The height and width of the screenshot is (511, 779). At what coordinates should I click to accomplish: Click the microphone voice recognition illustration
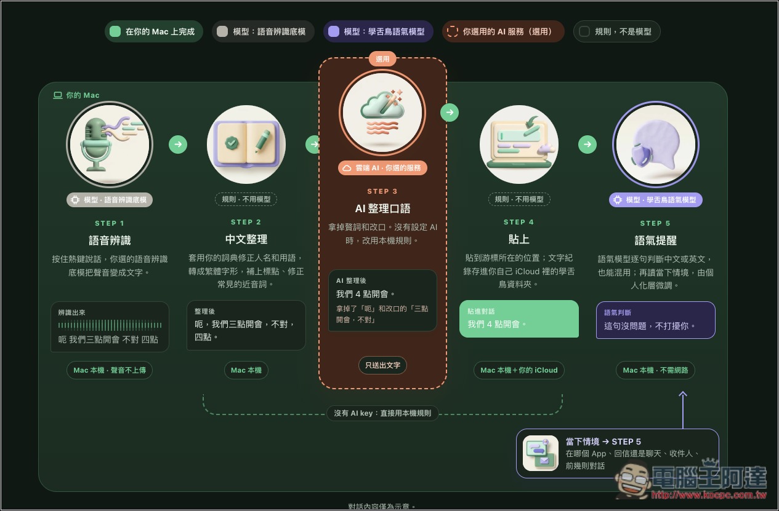[x=110, y=145]
